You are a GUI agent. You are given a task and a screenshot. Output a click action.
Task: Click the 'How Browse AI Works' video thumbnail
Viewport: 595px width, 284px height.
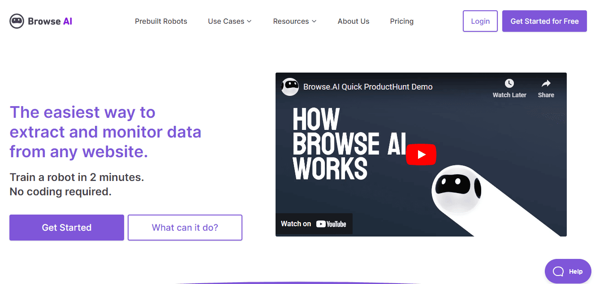pyautogui.click(x=421, y=155)
